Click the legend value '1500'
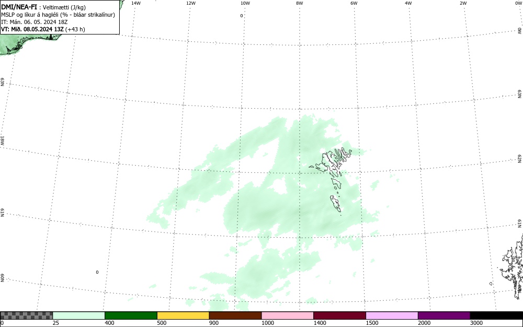This screenshot has width=523, height=327. coord(372,323)
